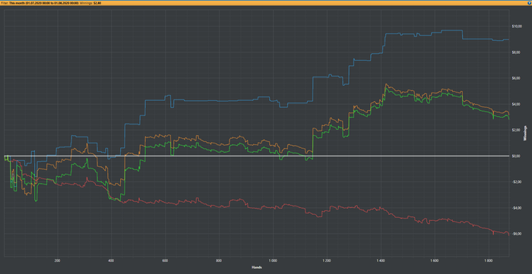Click the 1 200 hands axis label
This screenshot has width=532, height=274.
(327, 261)
